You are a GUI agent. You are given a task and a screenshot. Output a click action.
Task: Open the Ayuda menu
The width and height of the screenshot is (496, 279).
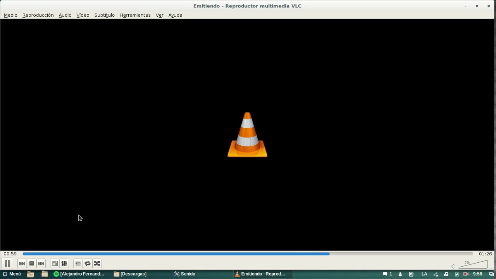(175, 15)
